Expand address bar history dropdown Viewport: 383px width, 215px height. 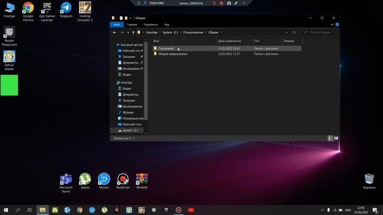point(286,32)
